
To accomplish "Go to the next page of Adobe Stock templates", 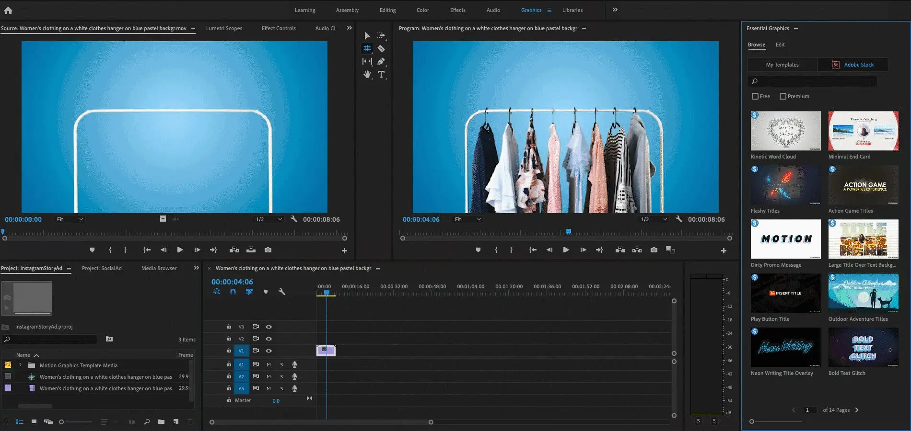I will pyautogui.click(x=856, y=410).
